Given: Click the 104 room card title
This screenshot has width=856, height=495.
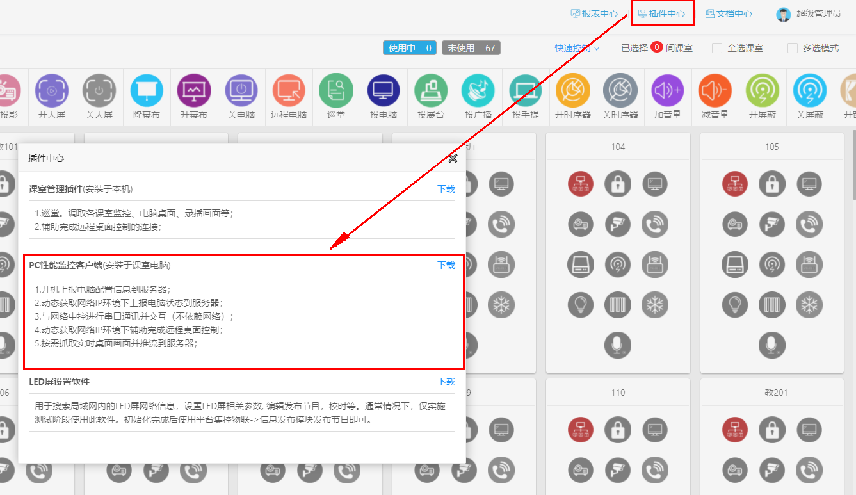Looking at the screenshot, I should tap(618, 147).
